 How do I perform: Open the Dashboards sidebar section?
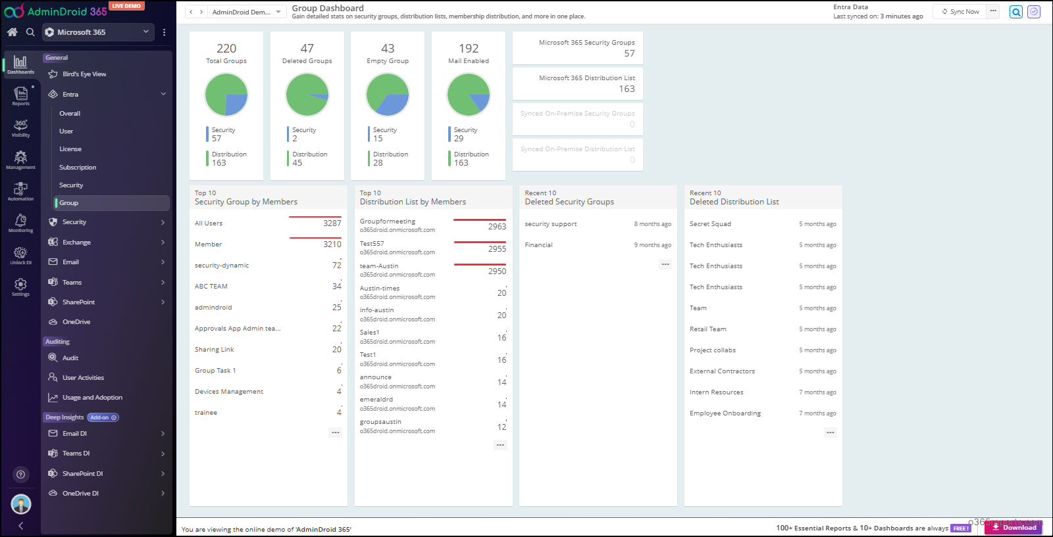[20, 65]
